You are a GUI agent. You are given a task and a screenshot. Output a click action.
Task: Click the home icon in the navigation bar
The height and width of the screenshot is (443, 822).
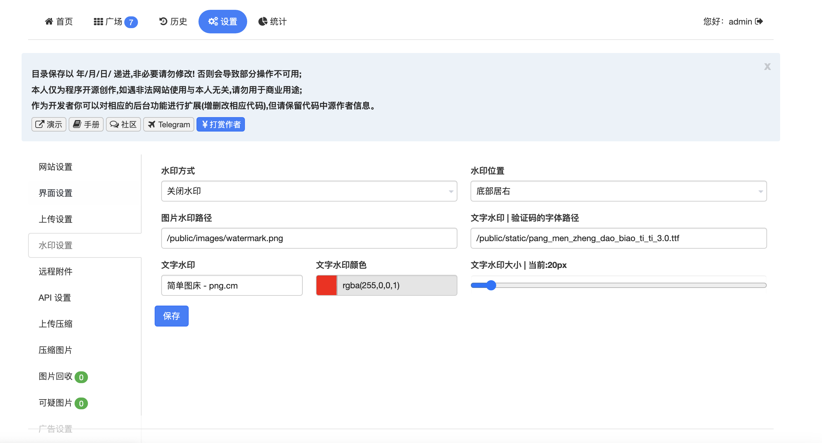tap(49, 22)
